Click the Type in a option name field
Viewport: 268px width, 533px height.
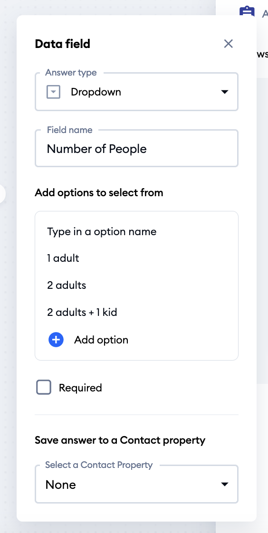pyautogui.click(x=102, y=232)
